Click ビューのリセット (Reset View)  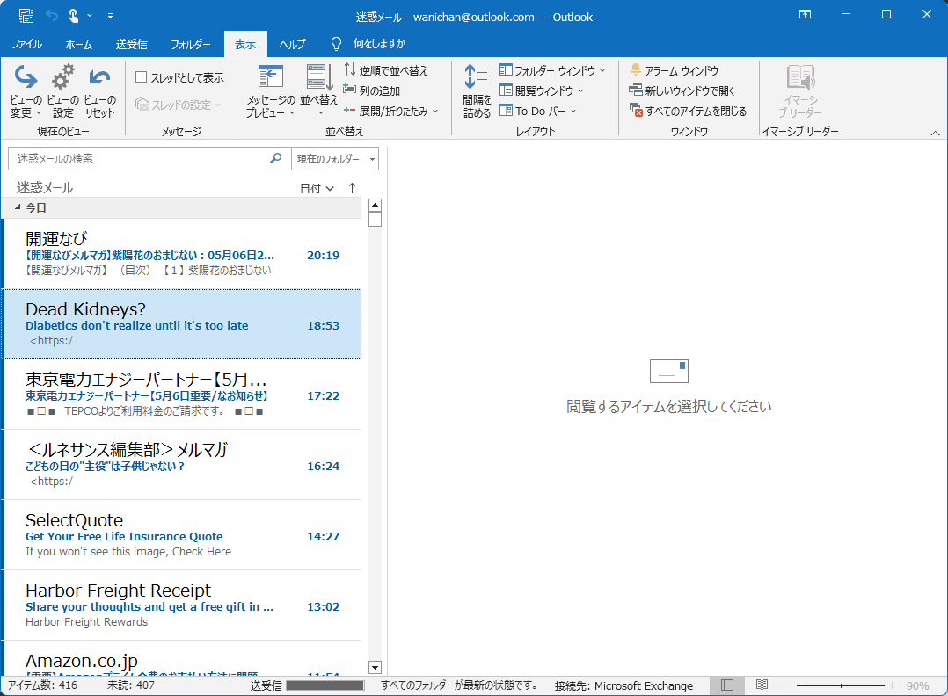click(99, 91)
